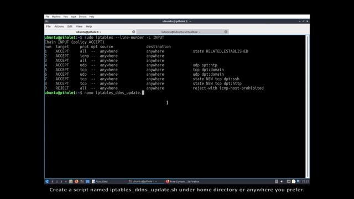Click the 'sudo iptables --line-number -L INPUT' command
354x199 pixels.
click(x=124, y=38)
